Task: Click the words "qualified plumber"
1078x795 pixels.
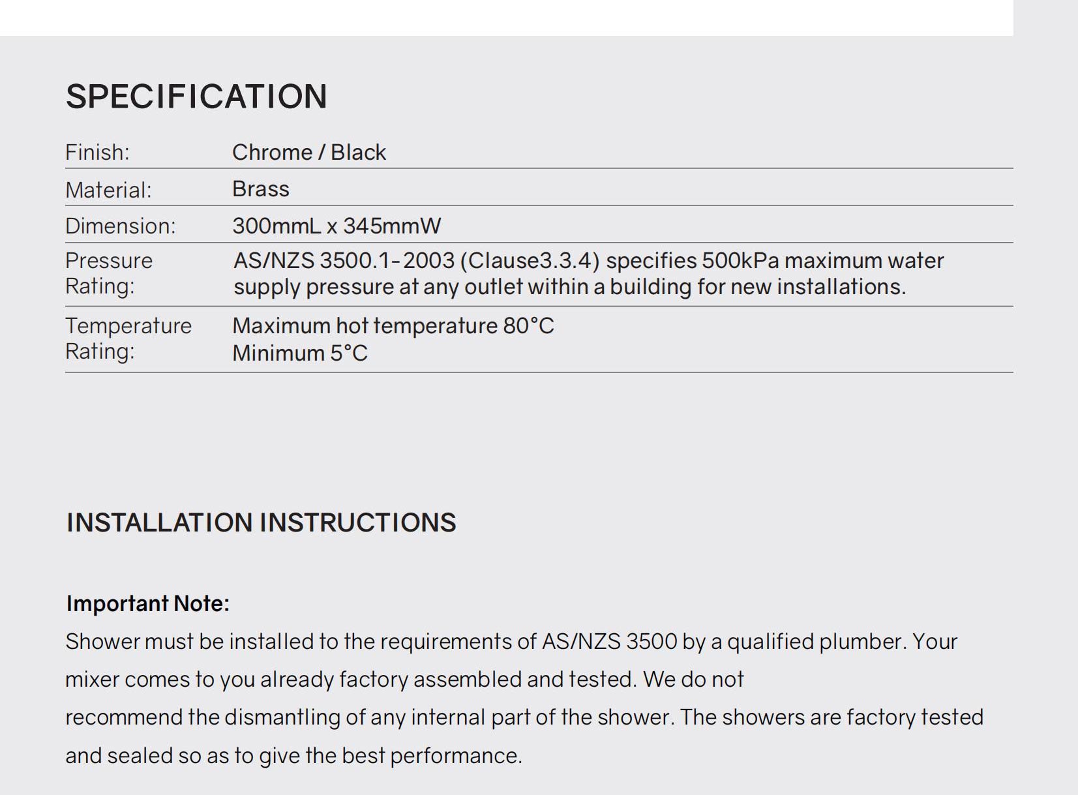Action: click(x=816, y=642)
